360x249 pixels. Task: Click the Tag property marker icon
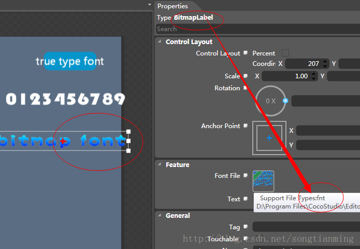(x=246, y=227)
